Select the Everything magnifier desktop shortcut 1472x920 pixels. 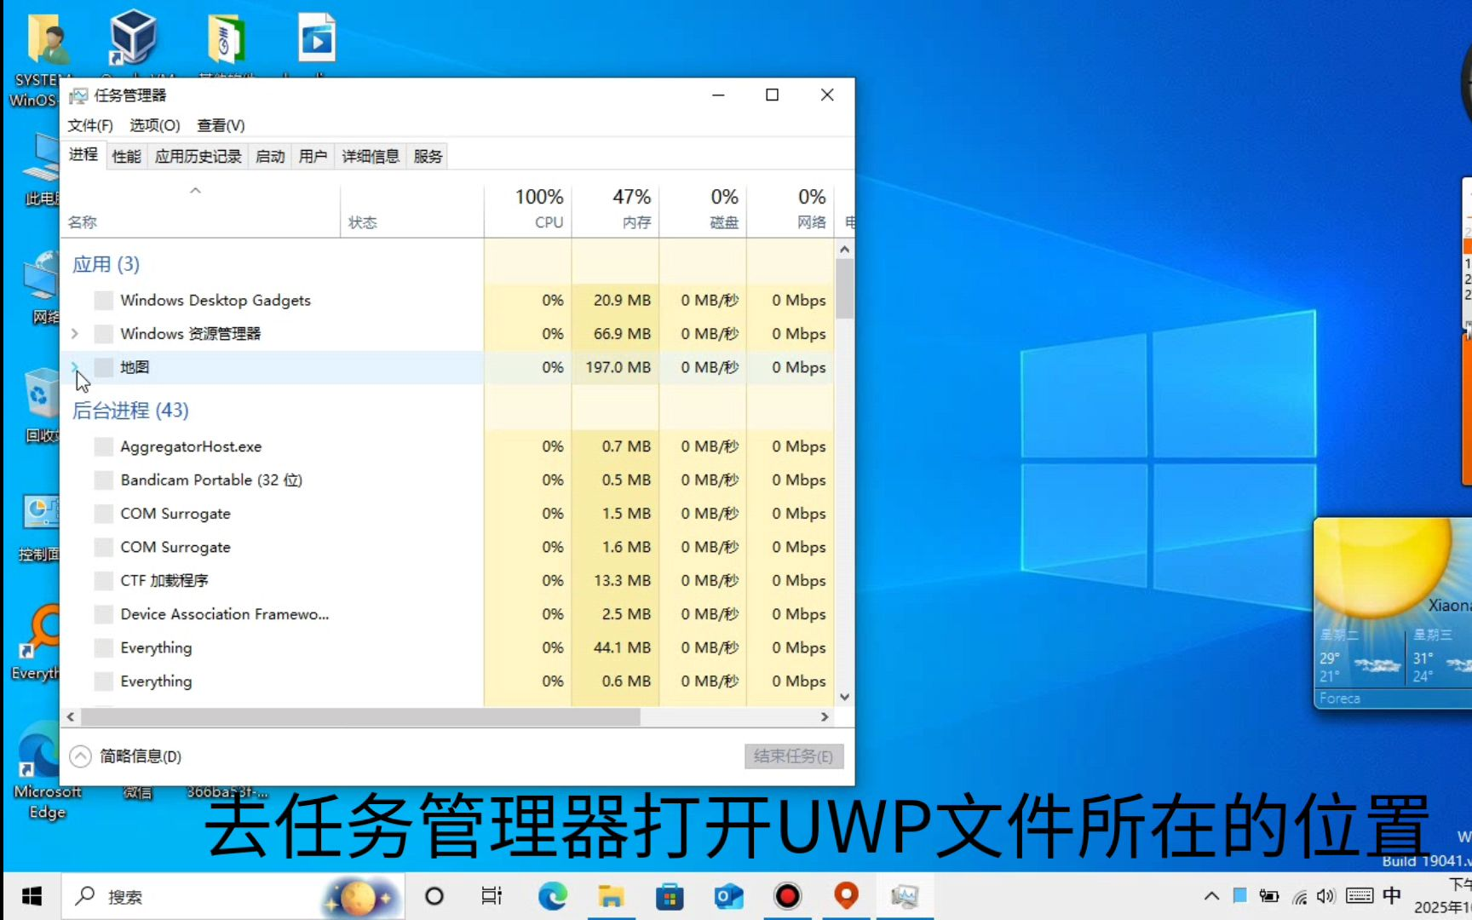pyautogui.click(x=41, y=630)
